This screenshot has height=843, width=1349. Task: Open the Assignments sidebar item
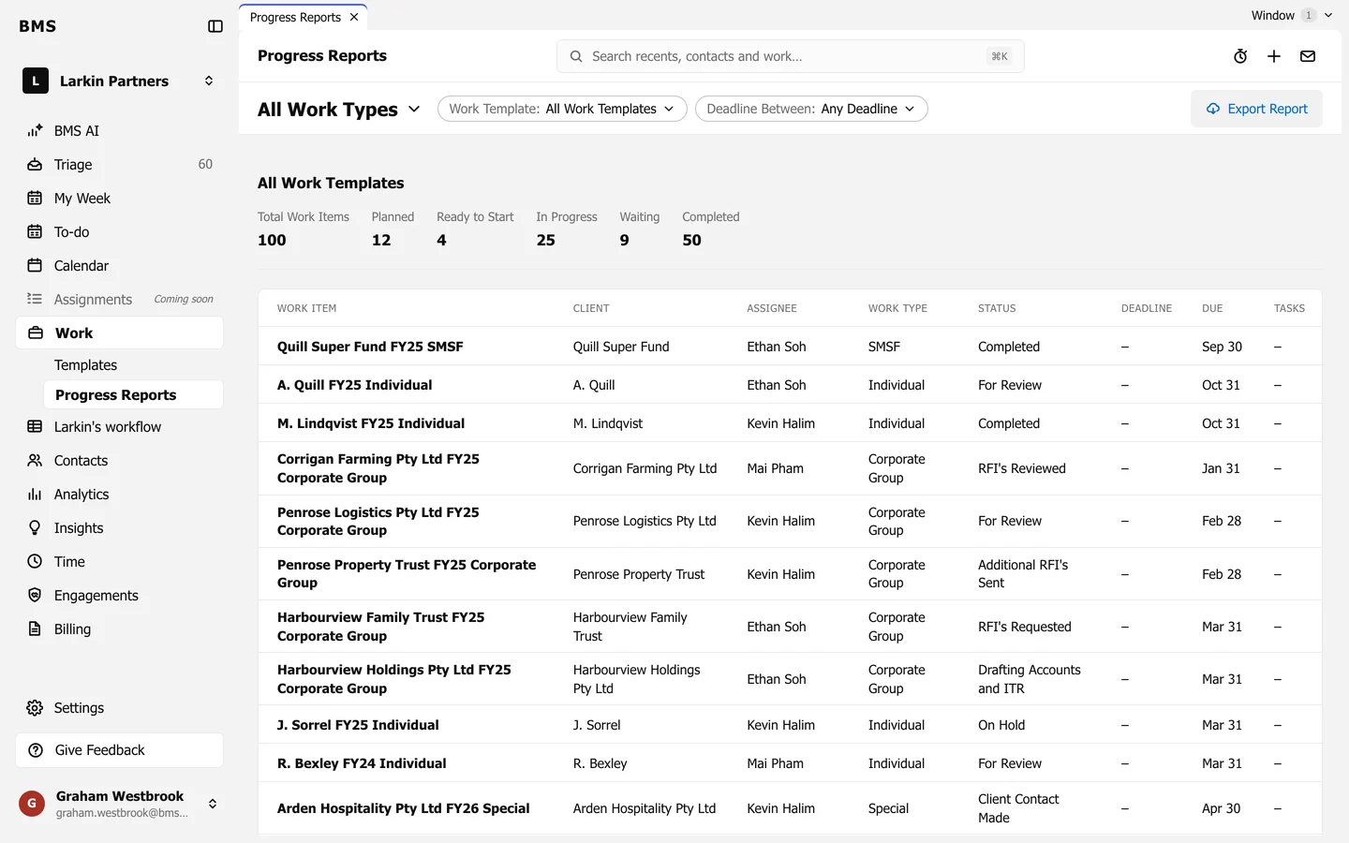point(119,300)
